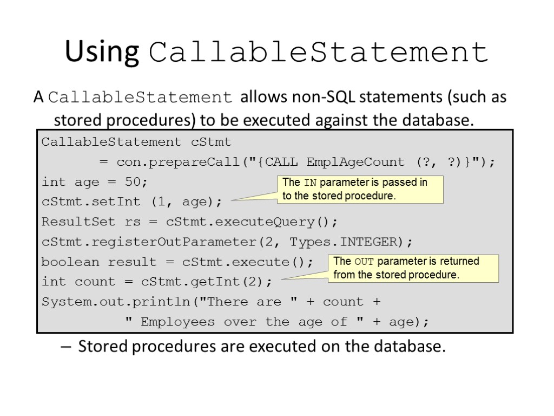
Task: Click the OUT parameter callout box
Action: pos(413,268)
